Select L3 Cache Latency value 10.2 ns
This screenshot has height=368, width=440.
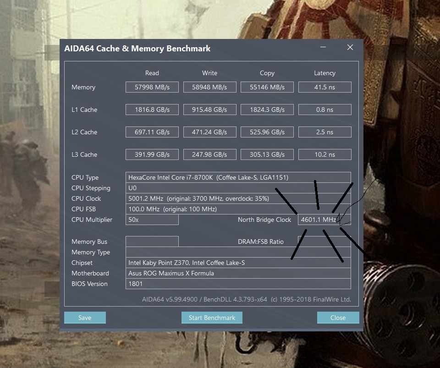pyautogui.click(x=324, y=154)
